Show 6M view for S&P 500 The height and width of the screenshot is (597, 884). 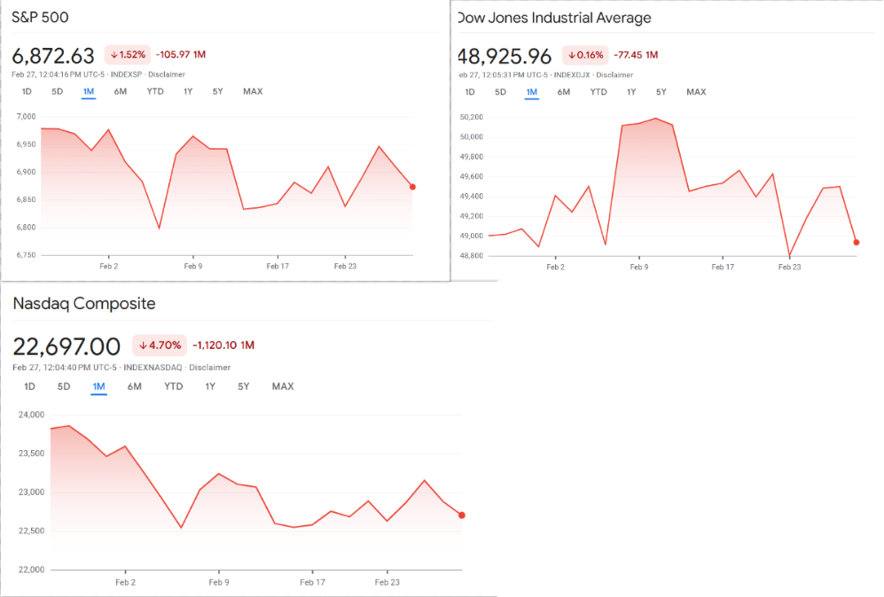[x=120, y=92]
